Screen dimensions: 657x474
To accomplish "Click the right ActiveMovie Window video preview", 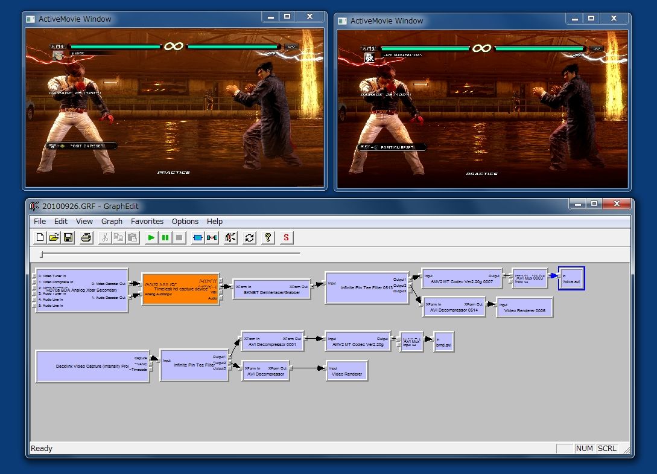I will point(482,109).
